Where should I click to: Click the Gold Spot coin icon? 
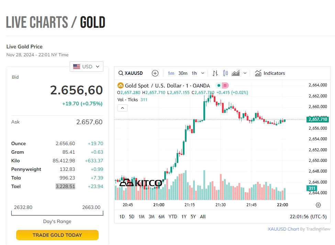(121, 85)
